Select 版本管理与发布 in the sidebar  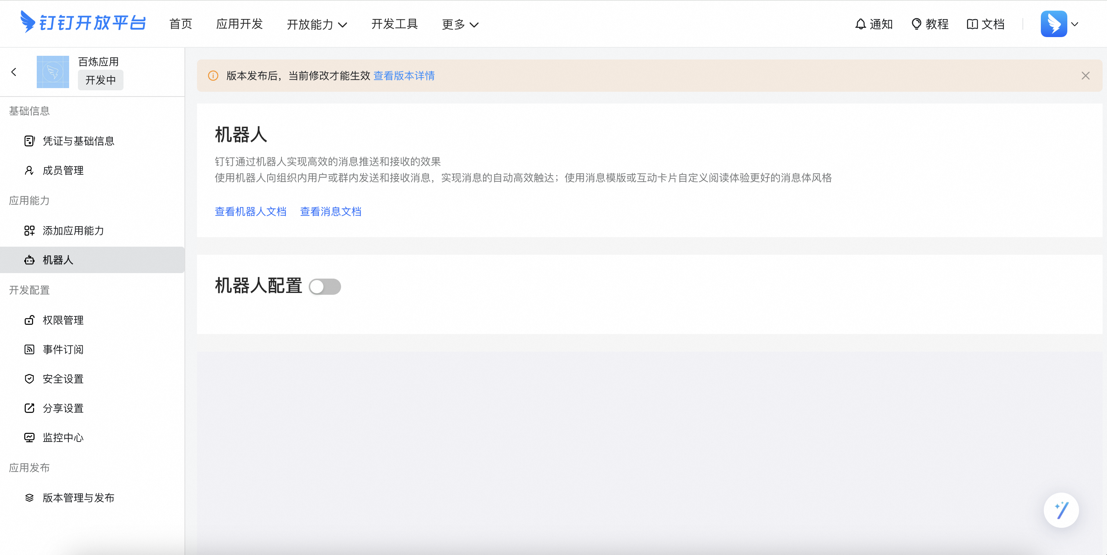pos(78,497)
